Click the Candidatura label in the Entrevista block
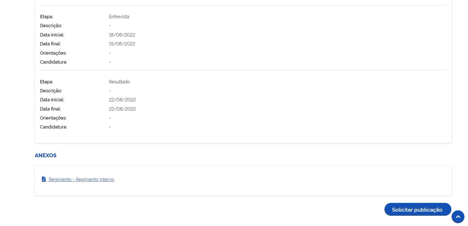This screenshot has height=226, width=468. pyautogui.click(x=53, y=62)
